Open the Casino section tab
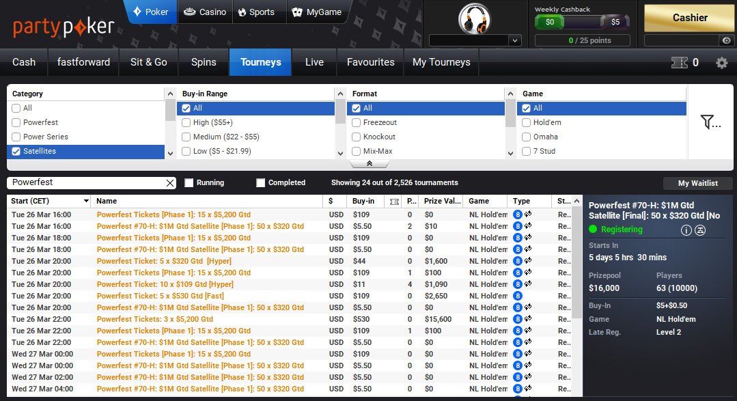The width and height of the screenshot is (737, 401). pyautogui.click(x=205, y=12)
